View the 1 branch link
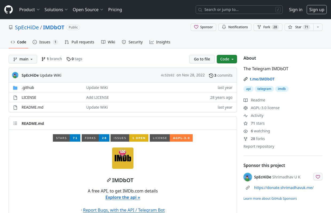331x213 pixels. click(52, 59)
